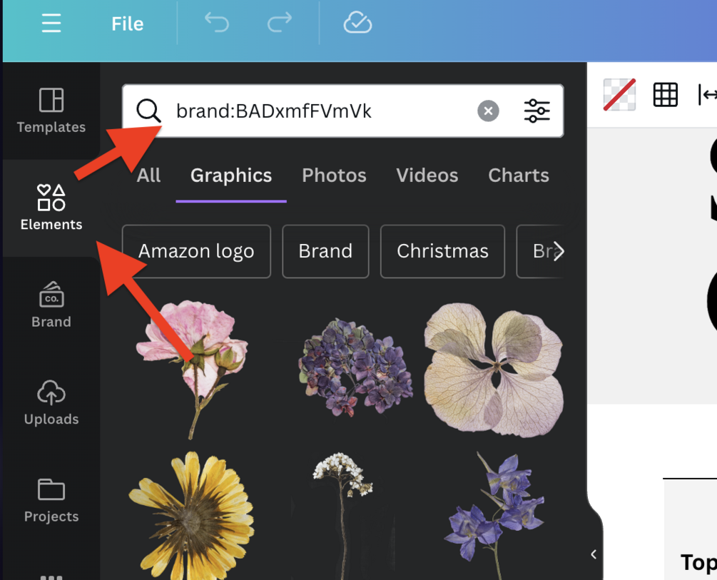Image resolution: width=717 pixels, height=580 pixels.
Task: Click the Undo arrow
Action: coord(216,23)
